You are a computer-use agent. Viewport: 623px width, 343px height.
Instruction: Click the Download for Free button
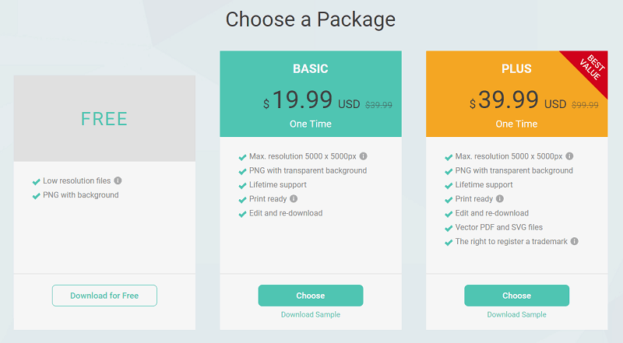pyautogui.click(x=104, y=296)
